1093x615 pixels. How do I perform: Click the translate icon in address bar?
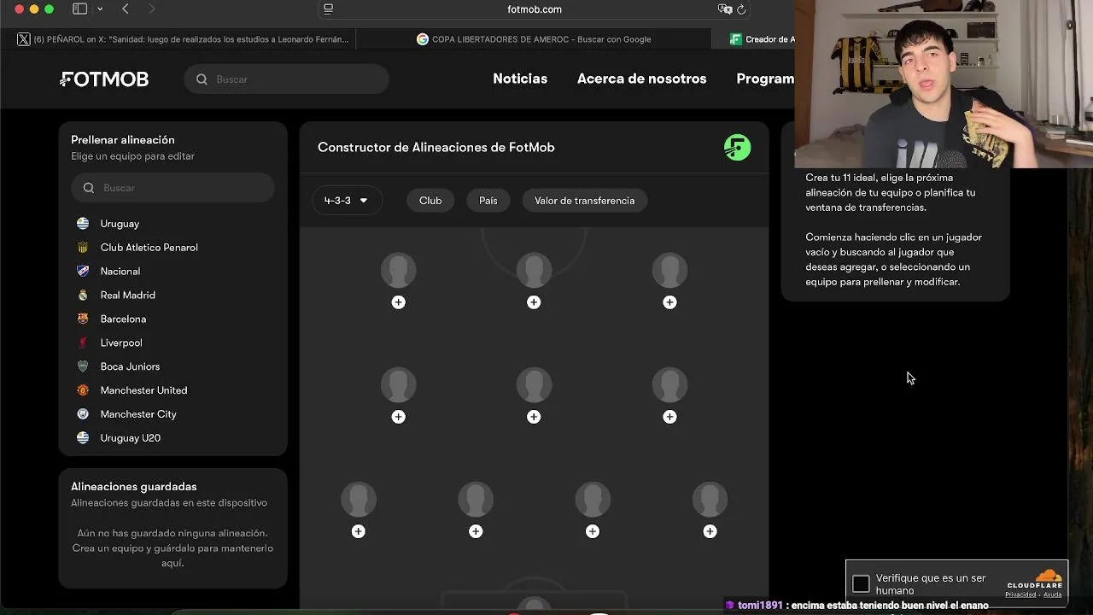pyautogui.click(x=725, y=9)
